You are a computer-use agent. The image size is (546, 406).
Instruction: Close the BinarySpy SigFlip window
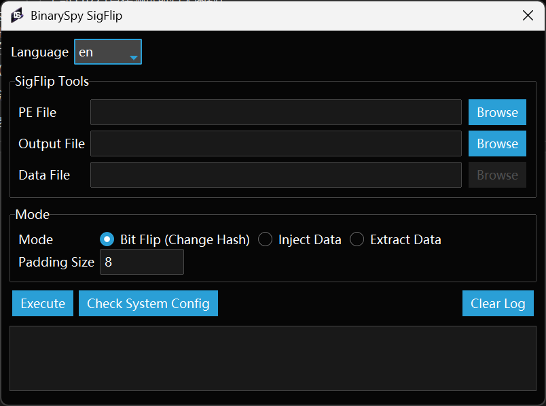(x=528, y=16)
